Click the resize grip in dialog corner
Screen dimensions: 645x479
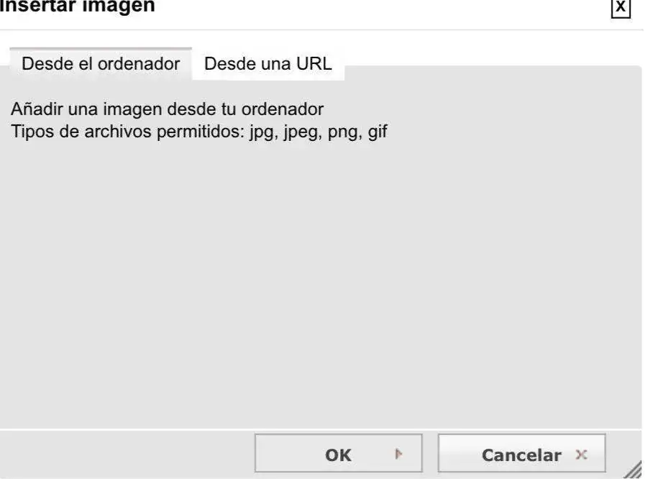(x=633, y=470)
